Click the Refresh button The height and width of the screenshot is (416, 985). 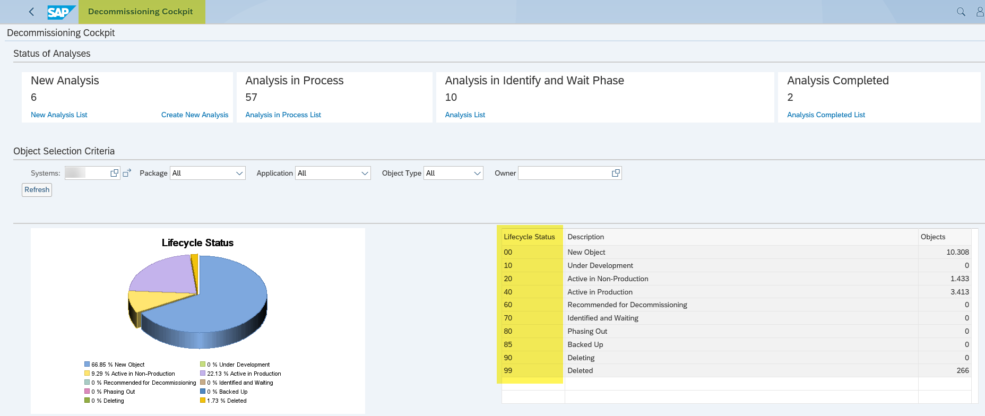pyautogui.click(x=37, y=189)
